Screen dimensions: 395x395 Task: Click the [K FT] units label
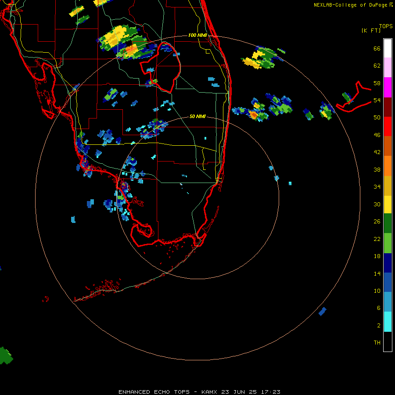click(371, 30)
